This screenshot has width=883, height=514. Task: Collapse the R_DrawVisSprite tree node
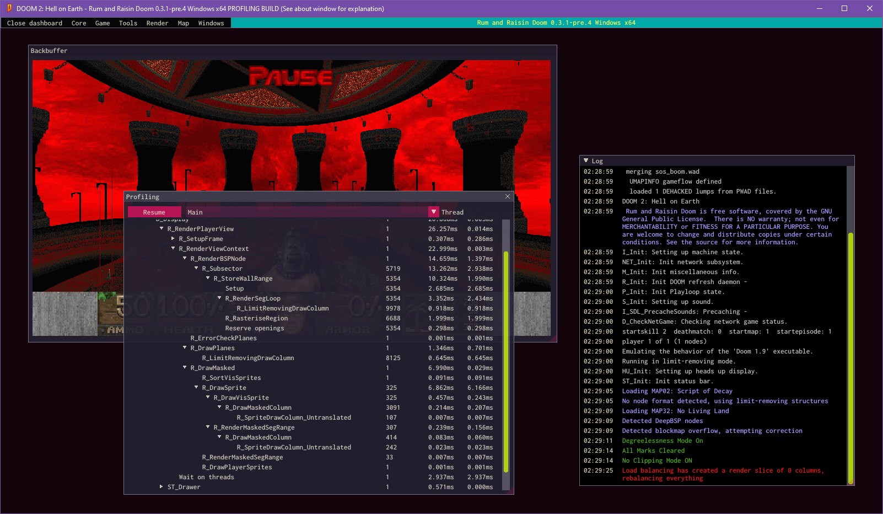coord(208,397)
